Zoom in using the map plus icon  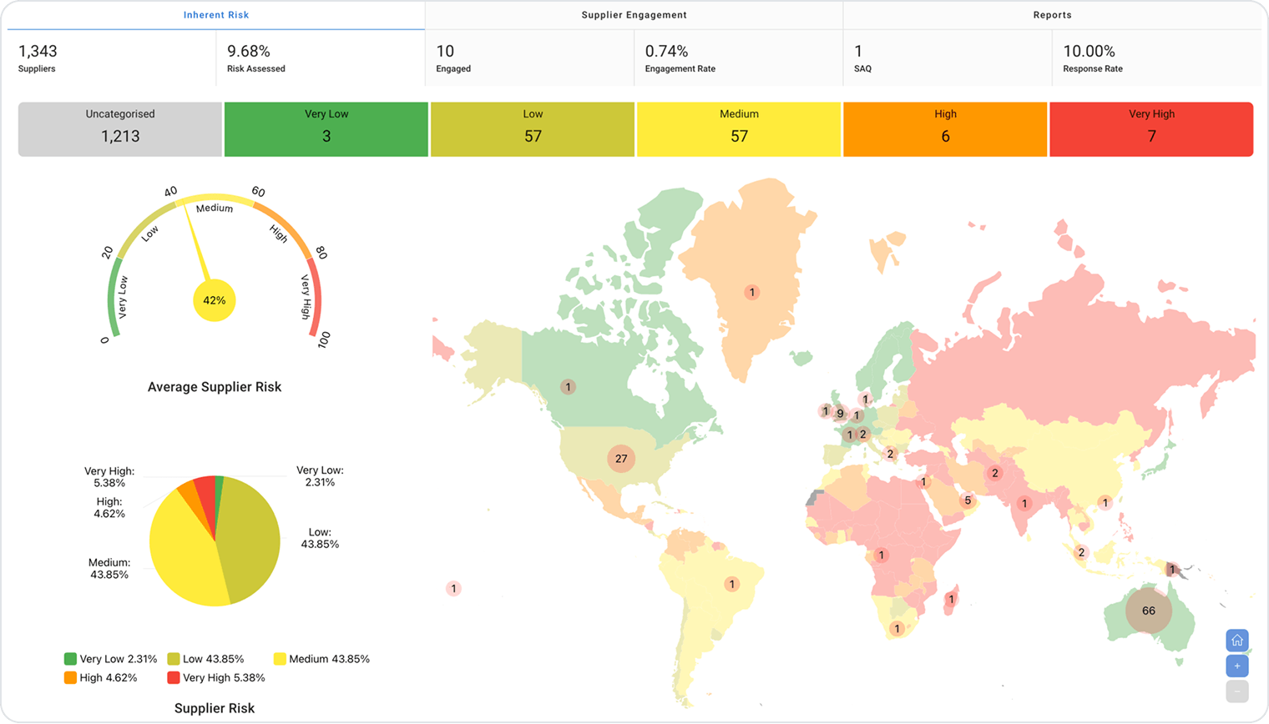(x=1236, y=666)
